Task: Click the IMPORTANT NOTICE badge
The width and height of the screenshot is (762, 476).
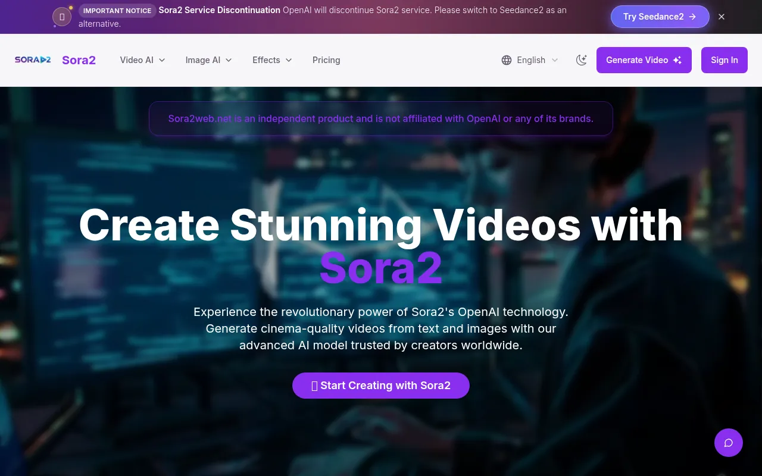Action: (x=117, y=11)
